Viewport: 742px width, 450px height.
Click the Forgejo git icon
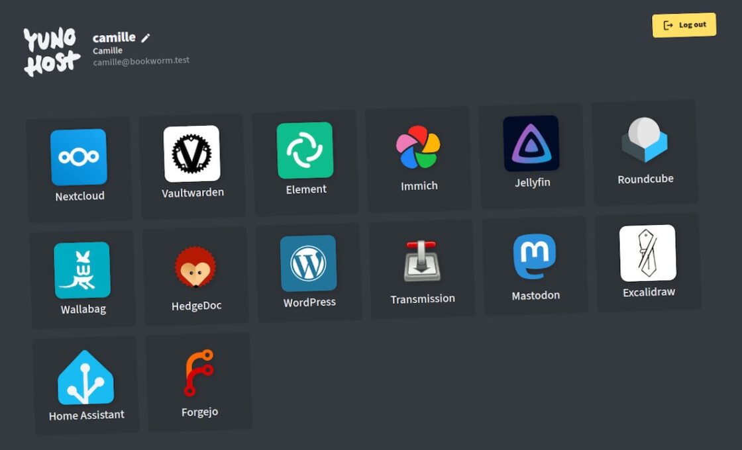click(x=199, y=374)
